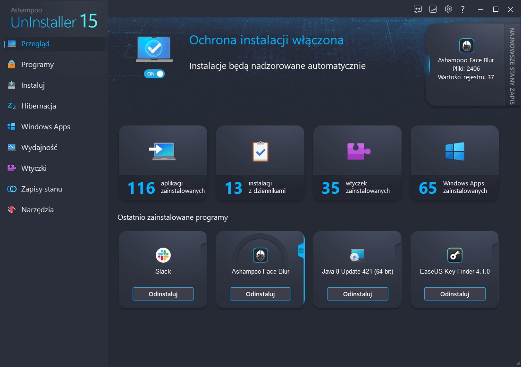Click the clipboard checkmark icon
521x367 pixels.
pos(260,151)
